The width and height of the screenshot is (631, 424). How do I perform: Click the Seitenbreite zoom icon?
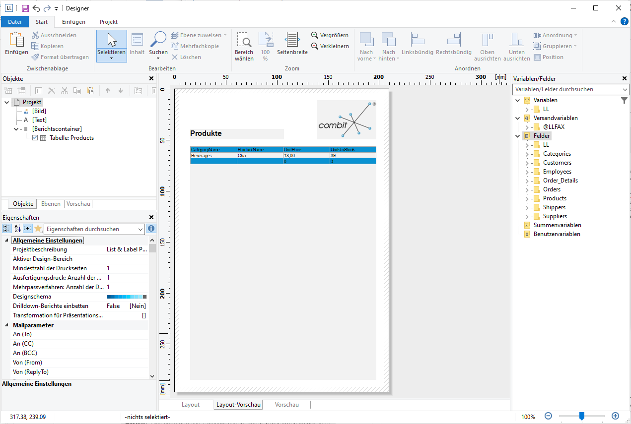(292, 40)
